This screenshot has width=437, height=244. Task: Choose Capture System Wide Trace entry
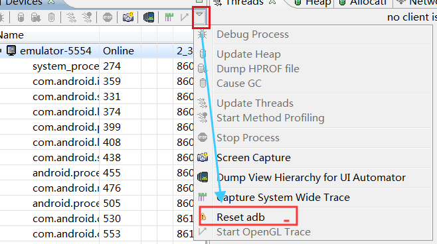313,198
